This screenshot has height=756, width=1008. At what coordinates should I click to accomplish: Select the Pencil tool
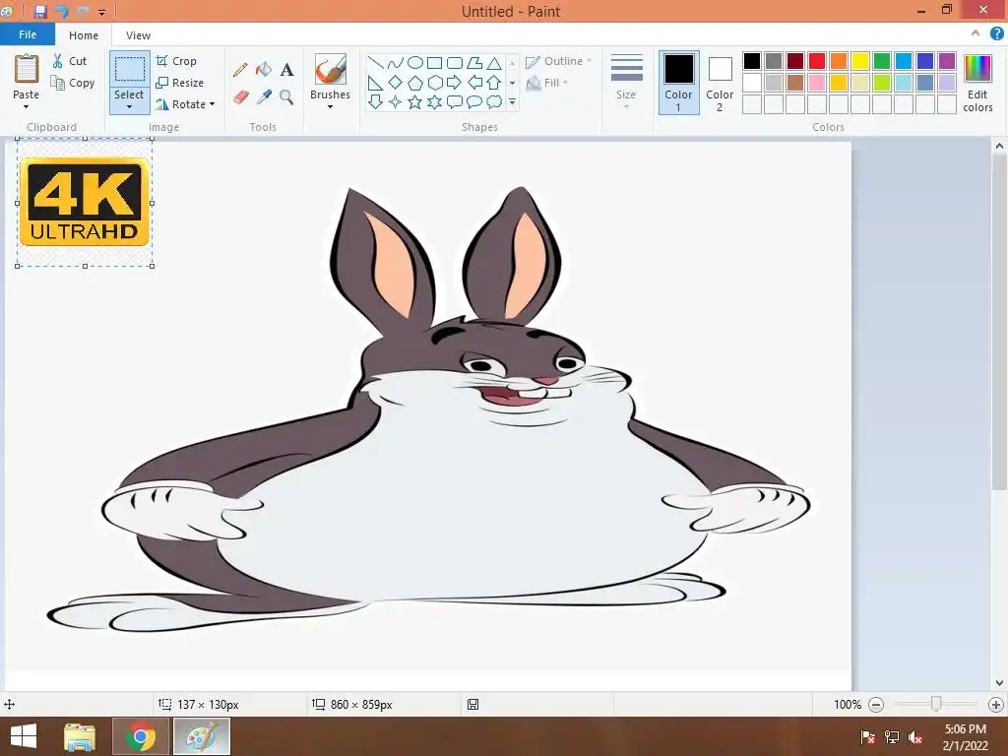[x=240, y=70]
